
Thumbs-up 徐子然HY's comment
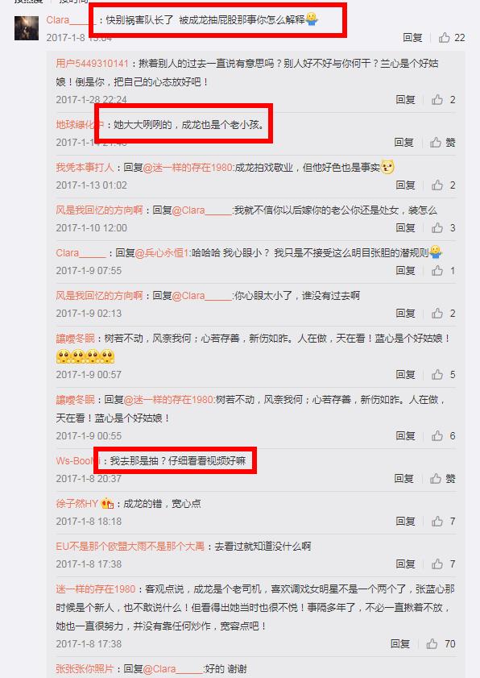coord(437,521)
